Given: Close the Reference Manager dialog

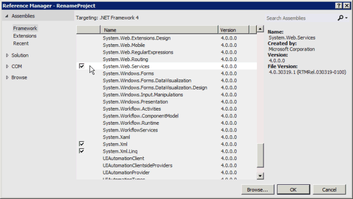Looking at the screenshot, I should pos(347,6).
